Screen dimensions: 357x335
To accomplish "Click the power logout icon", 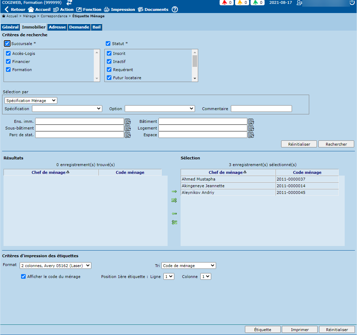I will click(x=352, y=3).
